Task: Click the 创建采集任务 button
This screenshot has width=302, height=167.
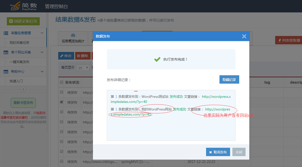Action: [x=23, y=21]
